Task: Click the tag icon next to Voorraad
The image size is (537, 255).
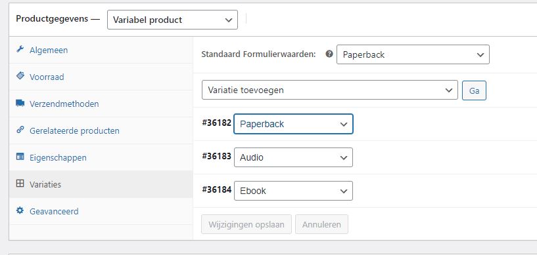Action: (x=20, y=76)
